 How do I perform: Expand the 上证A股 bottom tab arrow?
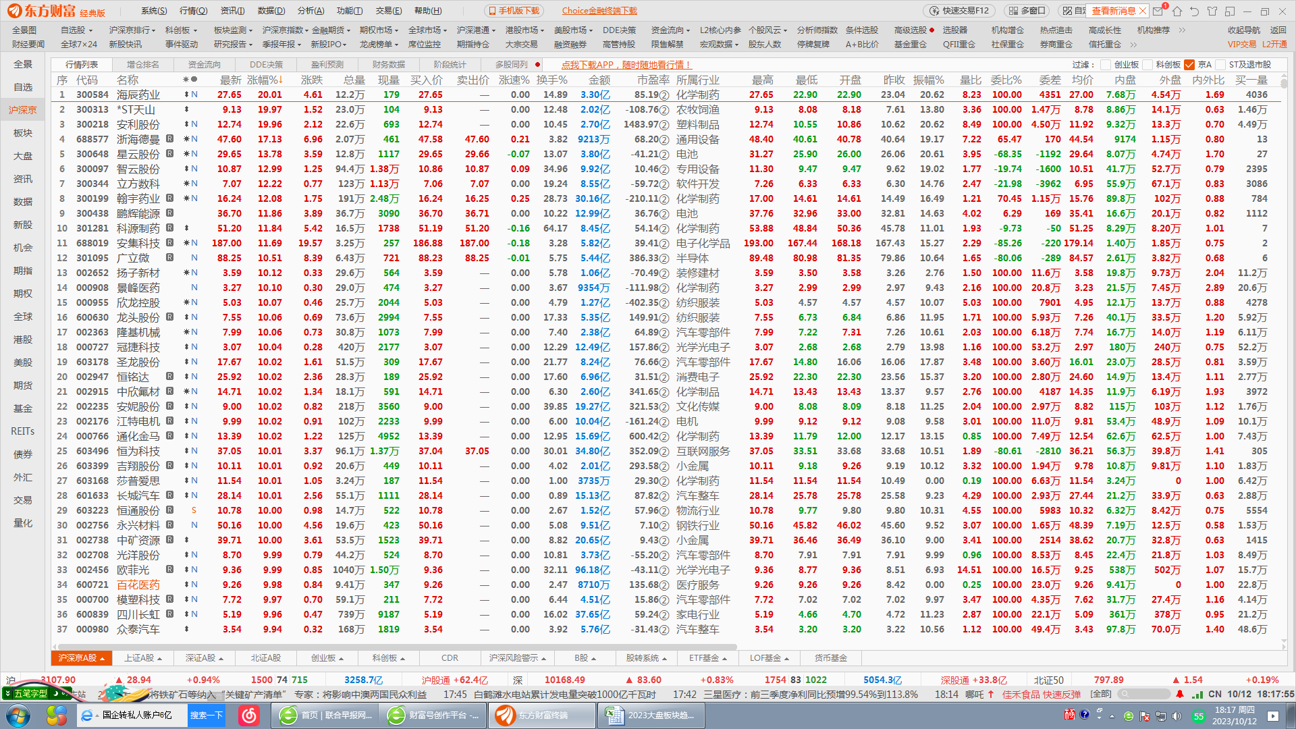click(x=160, y=659)
